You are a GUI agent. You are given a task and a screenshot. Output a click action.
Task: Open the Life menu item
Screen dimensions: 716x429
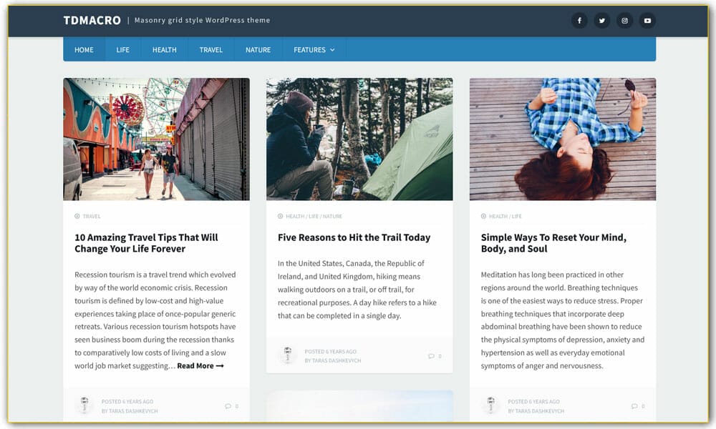pyautogui.click(x=122, y=50)
